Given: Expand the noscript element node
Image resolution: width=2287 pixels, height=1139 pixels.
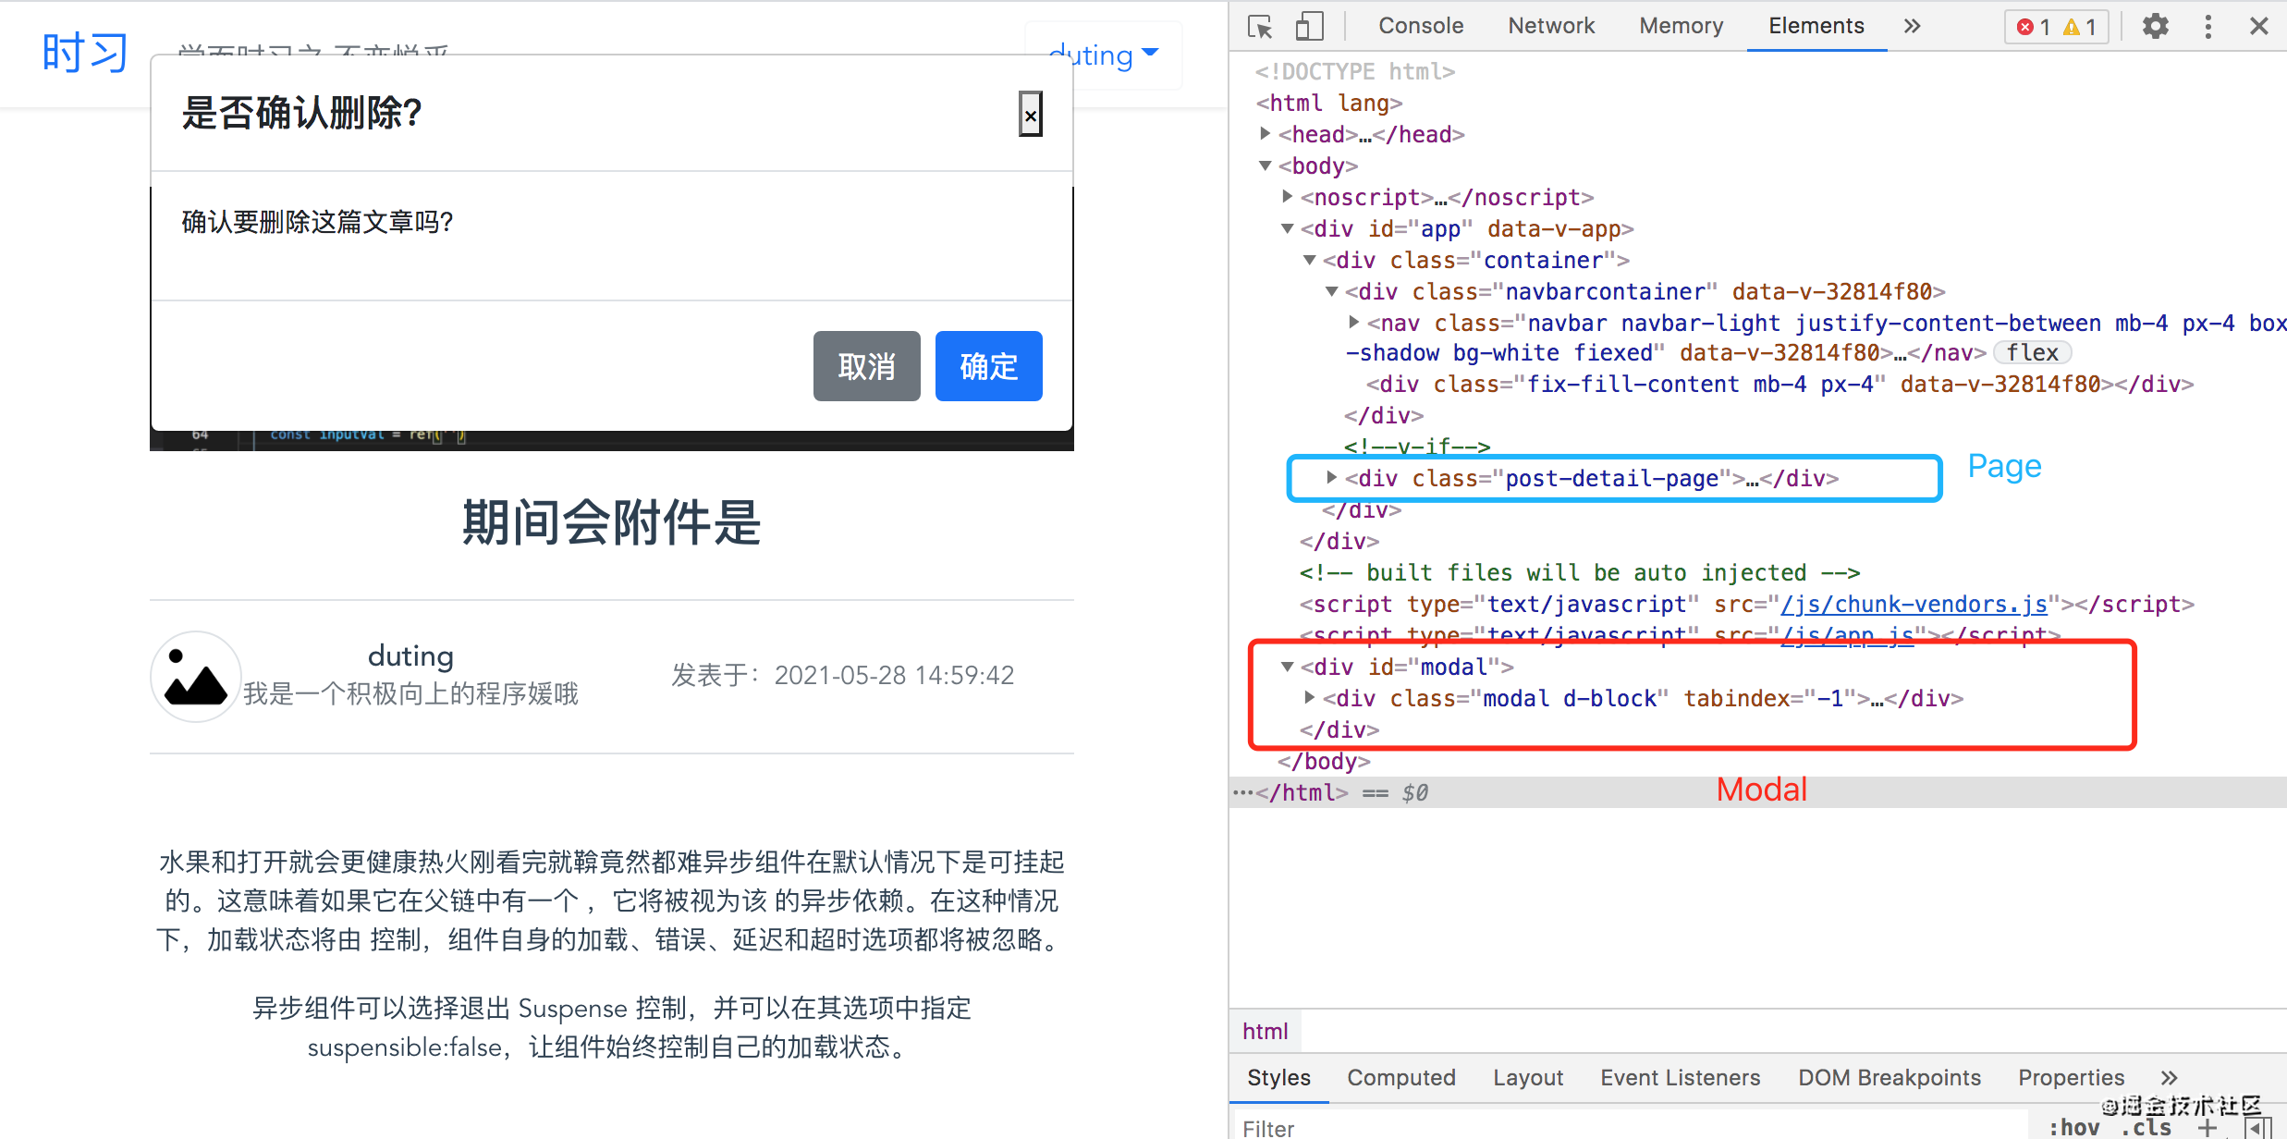Looking at the screenshot, I should 1288,197.
